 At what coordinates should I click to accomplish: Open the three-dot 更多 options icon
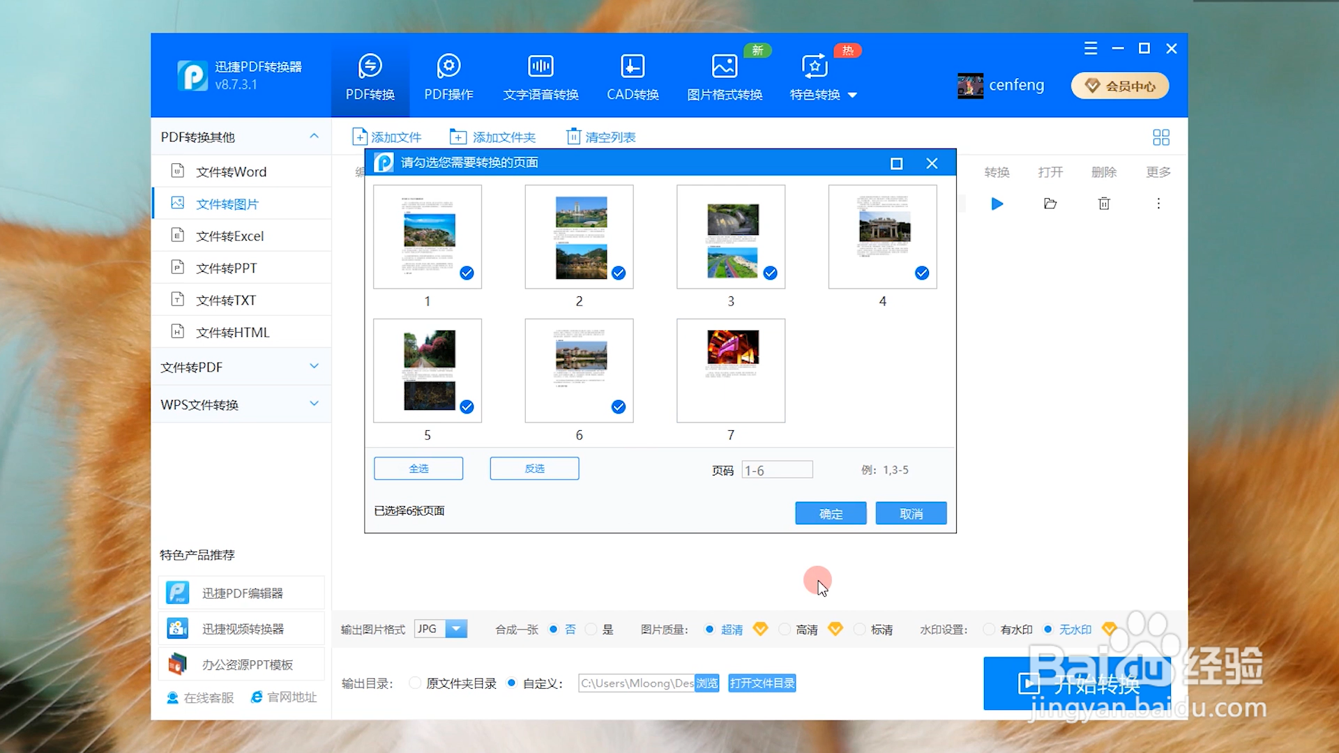pyautogui.click(x=1158, y=204)
